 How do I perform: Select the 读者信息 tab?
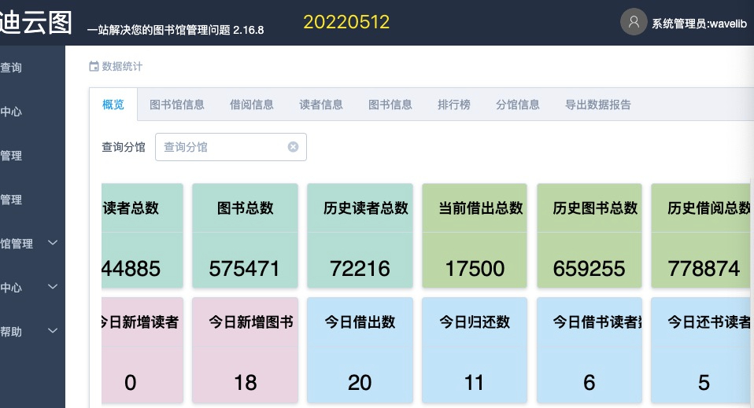pyautogui.click(x=321, y=105)
